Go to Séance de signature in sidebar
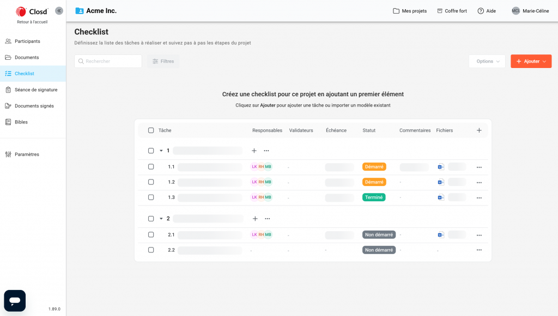Viewport: 558px width, 316px height. pyautogui.click(x=35, y=90)
